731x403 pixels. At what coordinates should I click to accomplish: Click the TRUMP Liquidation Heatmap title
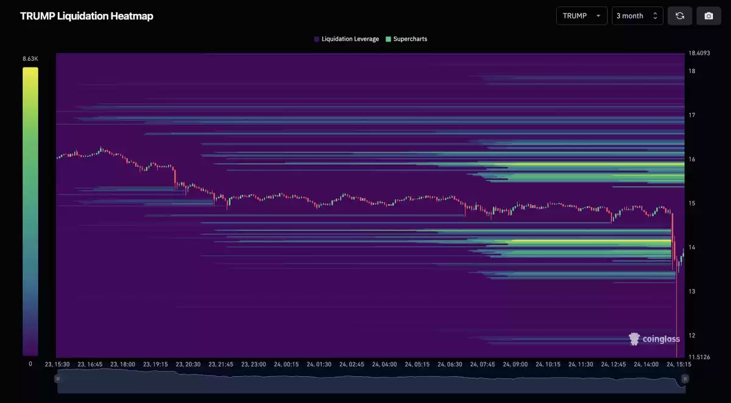[87, 16]
